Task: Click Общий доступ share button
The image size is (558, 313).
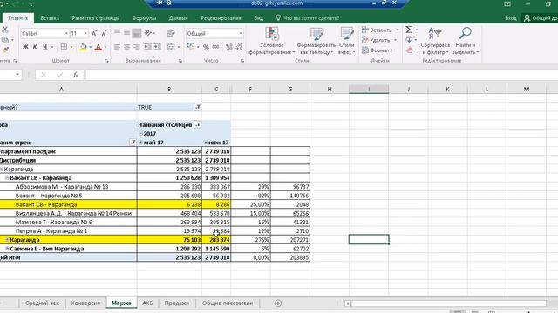Action: click(x=541, y=18)
